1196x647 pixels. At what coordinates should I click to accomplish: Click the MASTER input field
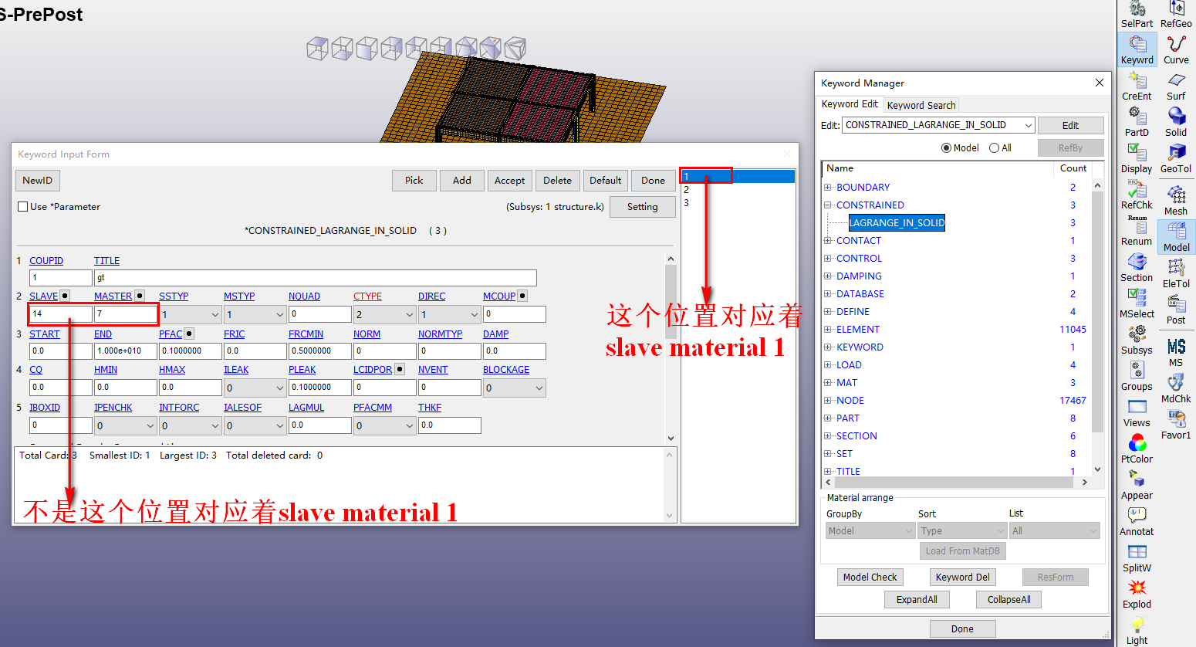[x=125, y=314]
